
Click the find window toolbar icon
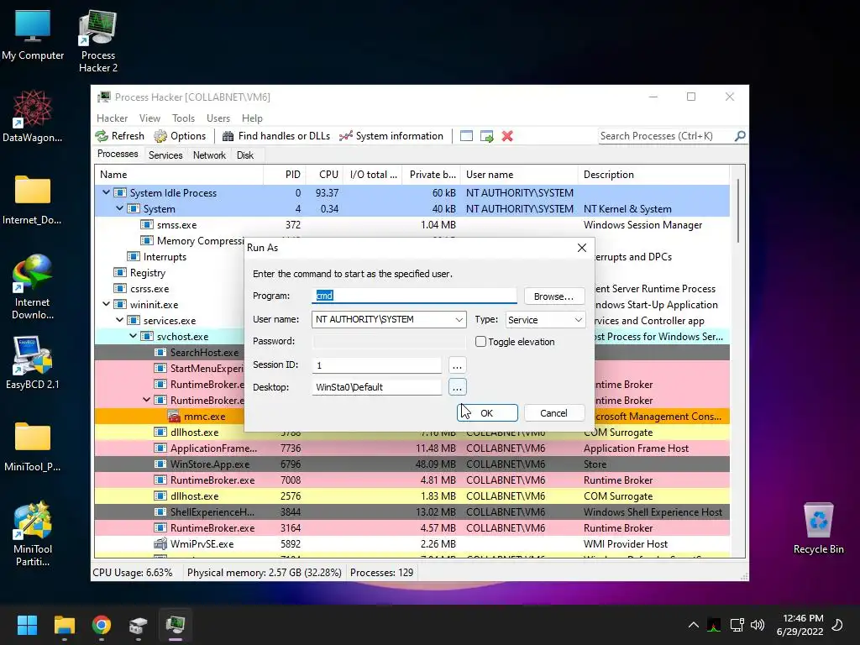pyautogui.click(x=466, y=136)
